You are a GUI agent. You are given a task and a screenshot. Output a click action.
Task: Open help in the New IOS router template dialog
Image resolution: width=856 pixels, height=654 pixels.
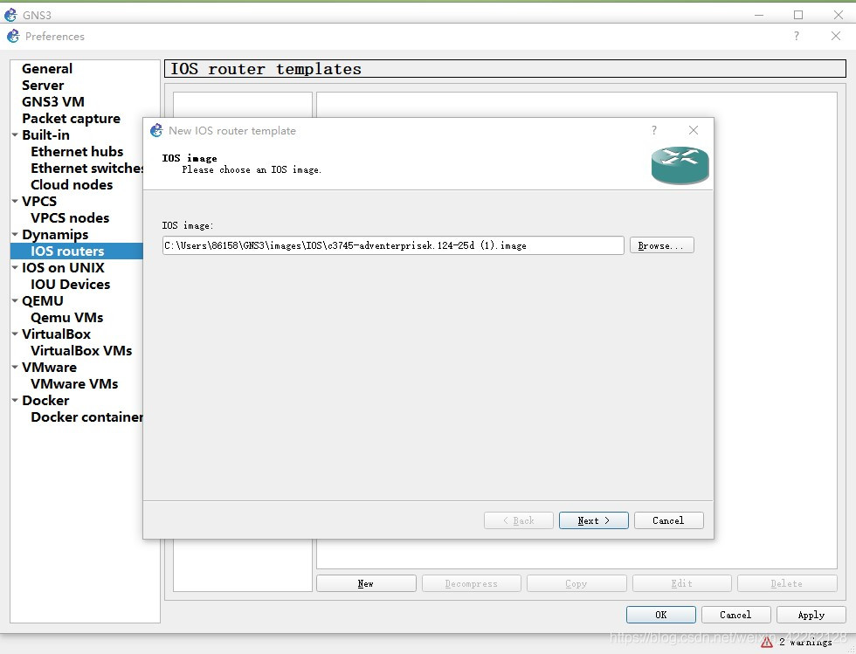(653, 130)
